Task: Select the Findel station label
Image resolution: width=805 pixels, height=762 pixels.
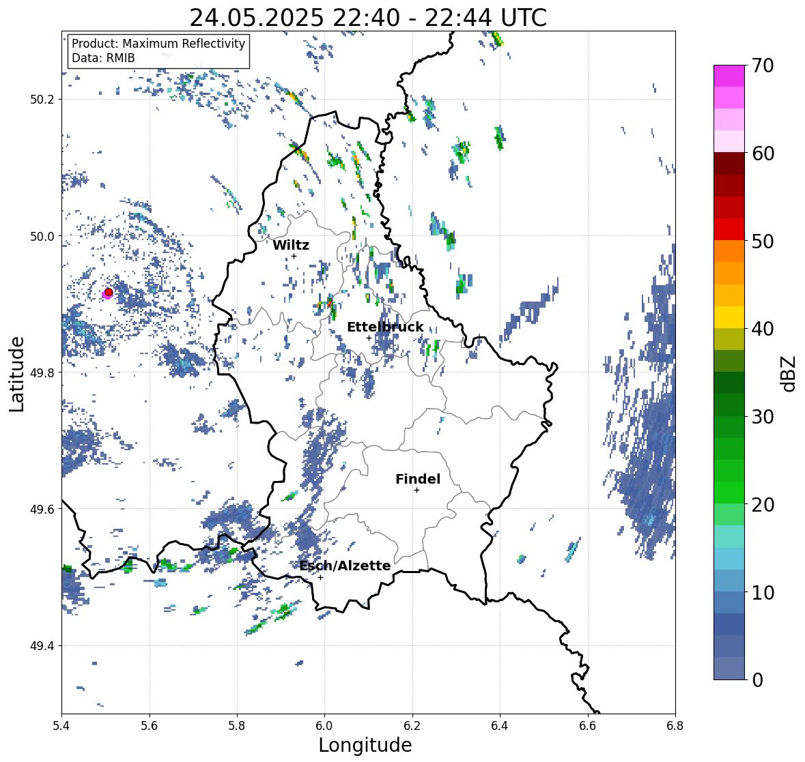Action: click(x=418, y=479)
